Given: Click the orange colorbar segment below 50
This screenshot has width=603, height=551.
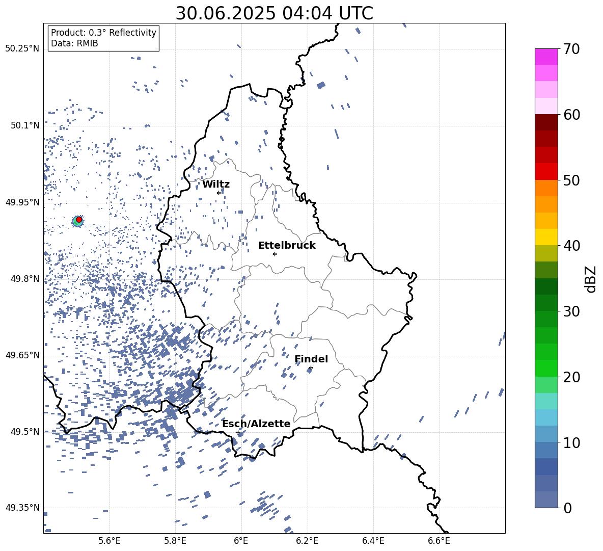Looking at the screenshot, I should (x=546, y=188).
